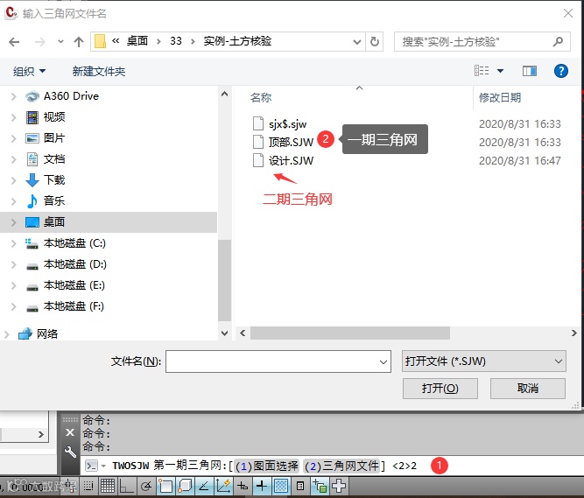Select file 设计.SJW
Screen dimensions: 584x498
[291, 161]
